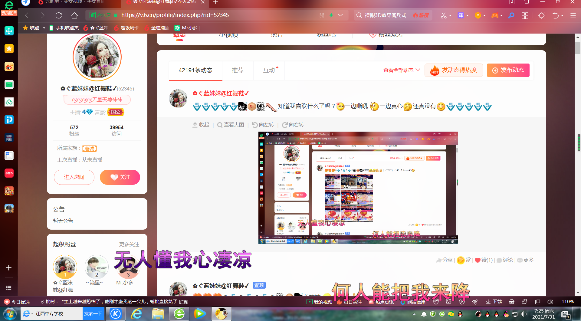
Task: Switch to the 六间房 美女视频 browser tab
Action: (73, 2)
